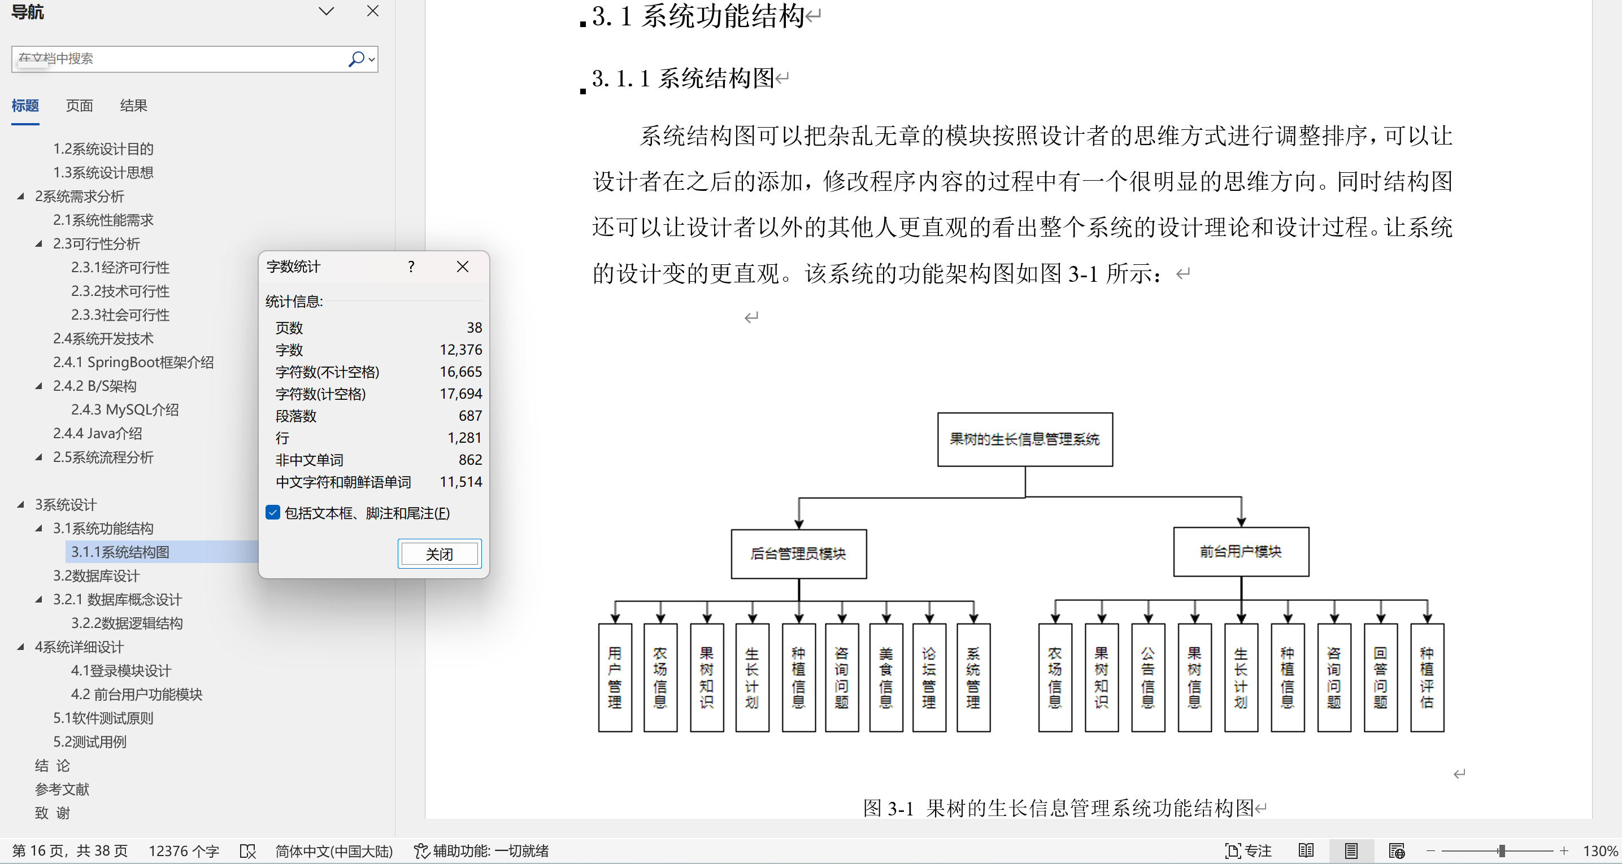The image size is (1622, 864).
Task: Click figure caption 图 3-1 果树的生长信息管理系统功能结构图
Action: (x=1059, y=808)
